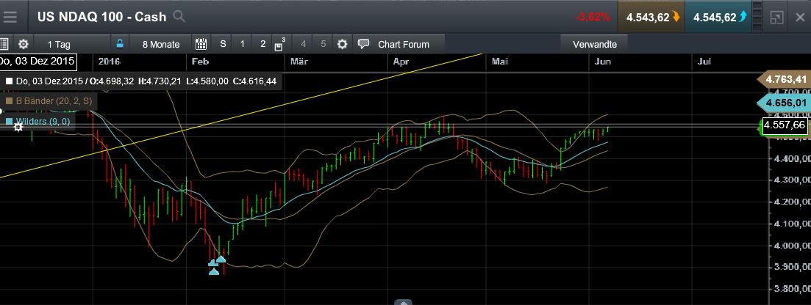The width and height of the screenshot is (811, 305).
Task: Toggle the blue lock icon
Action: (x=120, y=44)
